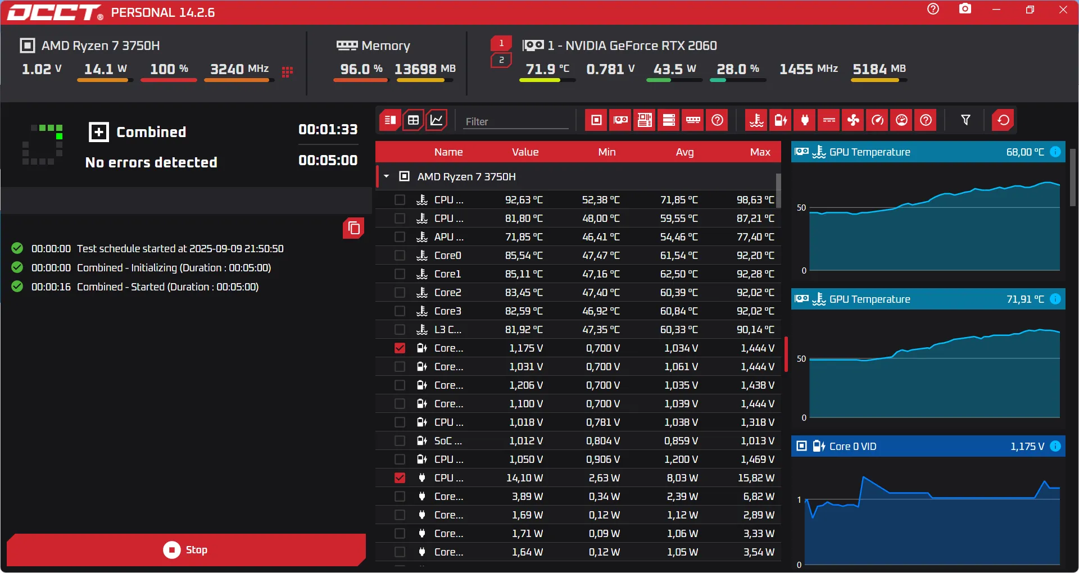Open info for Core 0 VID graph

click(1055, 446)
